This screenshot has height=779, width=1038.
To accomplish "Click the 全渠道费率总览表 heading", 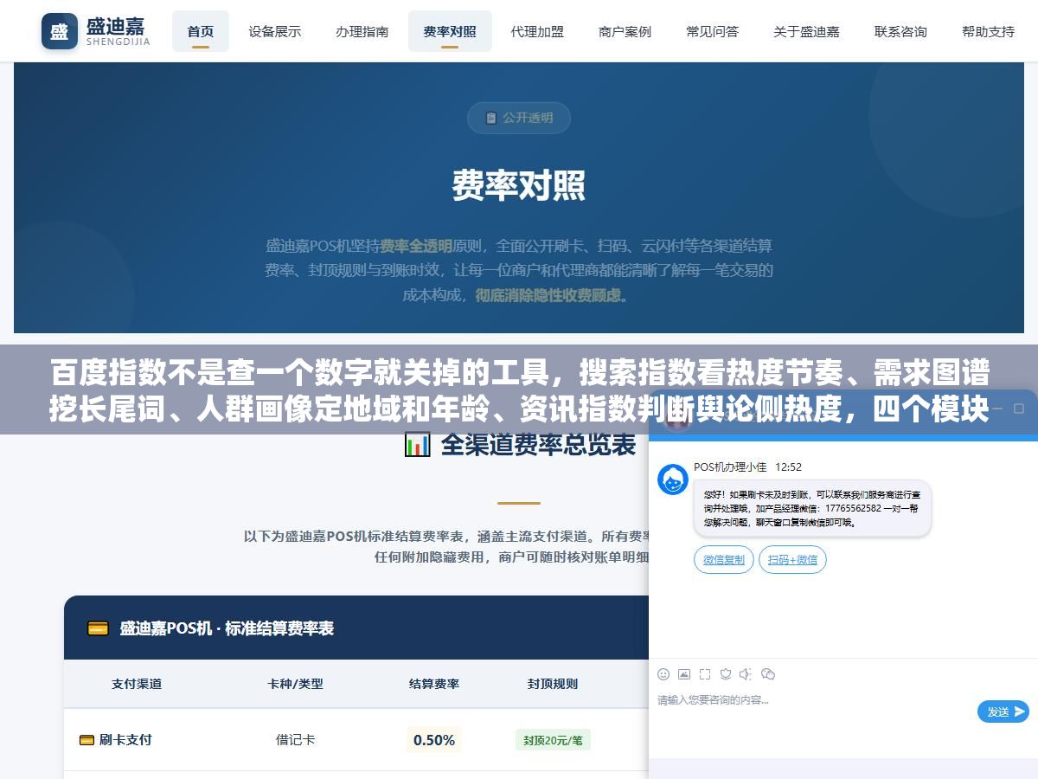I will pyautogui.click(x=538, y=445).
